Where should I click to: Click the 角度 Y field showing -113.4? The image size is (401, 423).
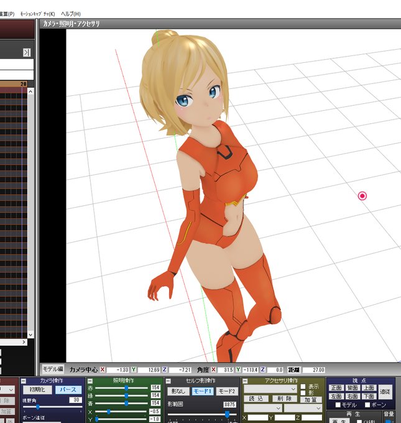coord(250,370)
